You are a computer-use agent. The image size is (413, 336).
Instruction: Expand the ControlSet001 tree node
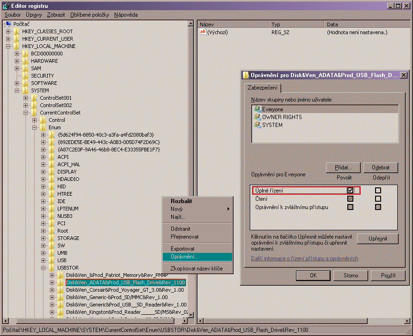[26, 98]
